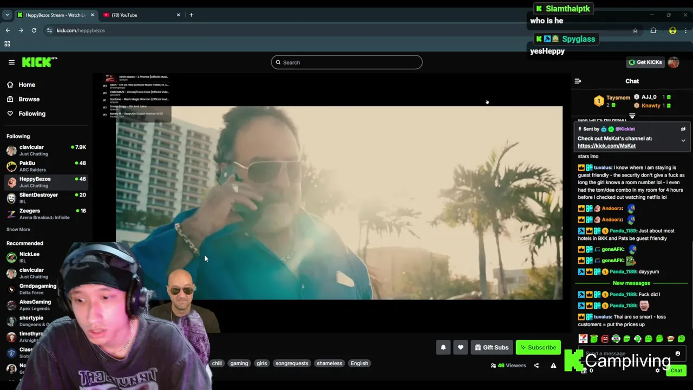Viewport: 693px width, 390px height.
Task: Select HeppyBezos channel in Following
Action: coord(46,182)
